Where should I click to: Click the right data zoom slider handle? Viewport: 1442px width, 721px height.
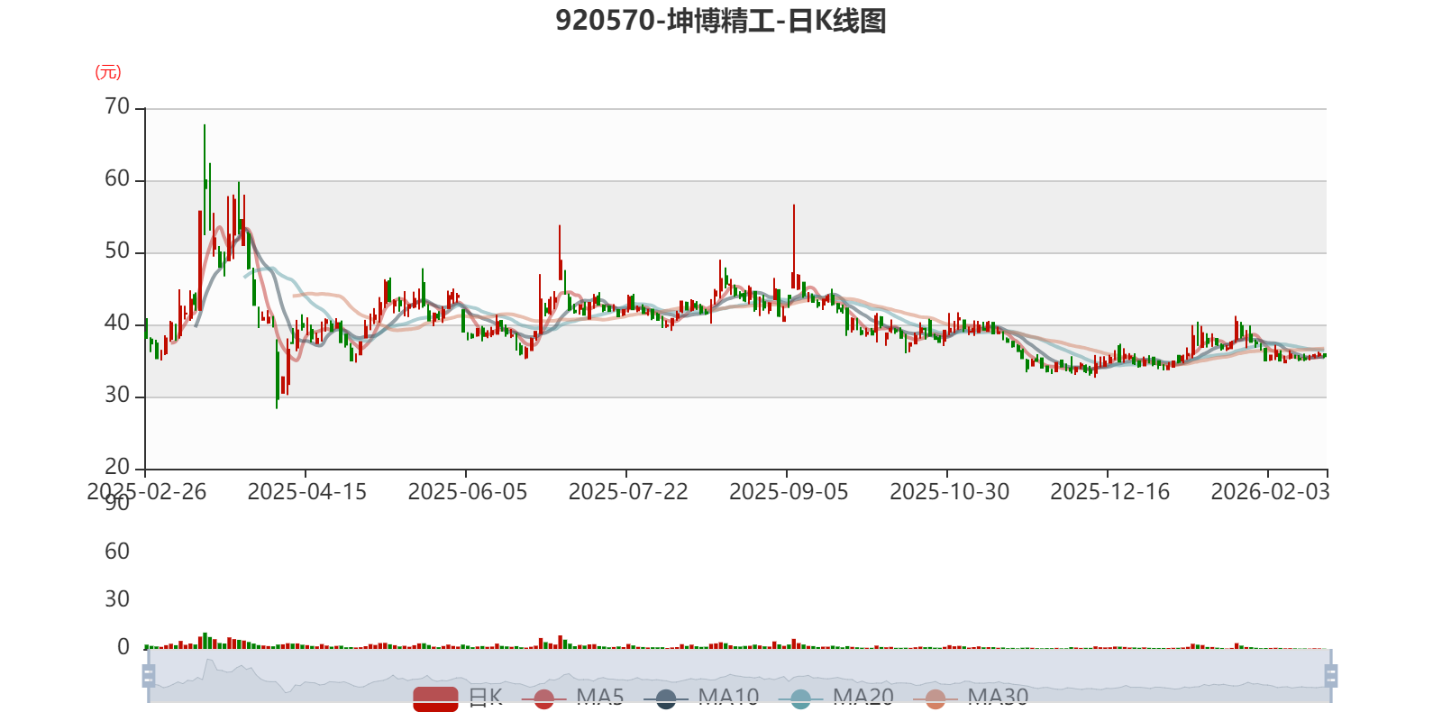click(x=1331, y=675)
